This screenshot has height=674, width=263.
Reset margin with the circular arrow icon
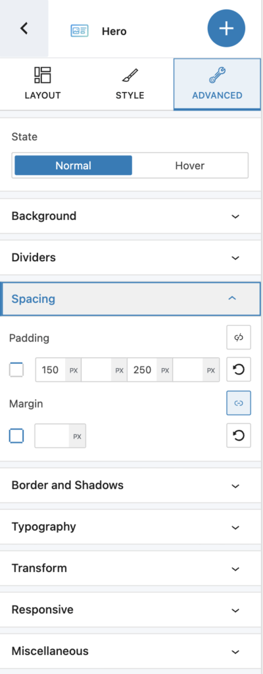pyautogui.click(x=239, y=436)
